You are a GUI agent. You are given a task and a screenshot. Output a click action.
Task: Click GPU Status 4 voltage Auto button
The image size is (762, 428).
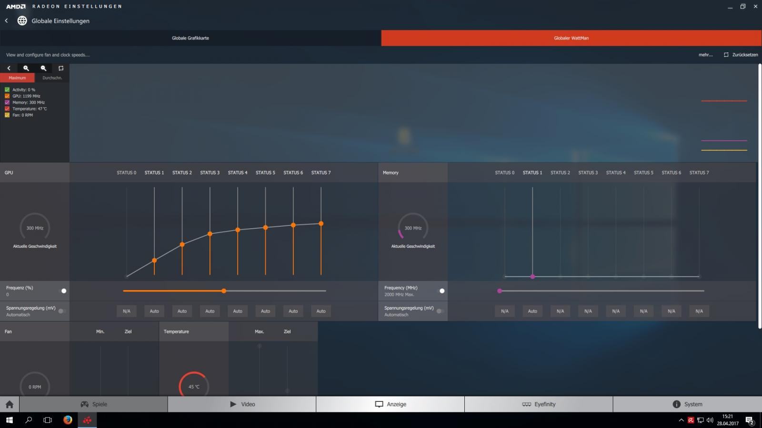coord(238,311)
